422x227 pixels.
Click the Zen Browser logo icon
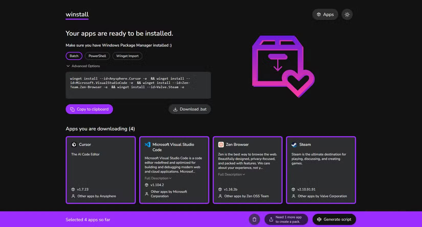pyautogui.click(x=221, y=145)
